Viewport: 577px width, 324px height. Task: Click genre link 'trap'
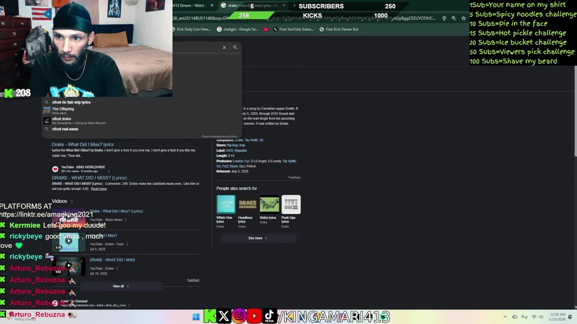pyautogui.click(x=242, y=145)
